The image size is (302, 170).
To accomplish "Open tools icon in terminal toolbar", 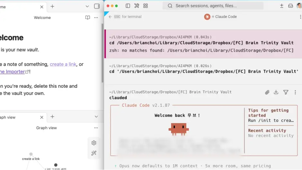I will point(137,6).
